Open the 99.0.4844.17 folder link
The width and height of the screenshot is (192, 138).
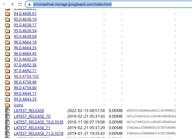point(25,93)
